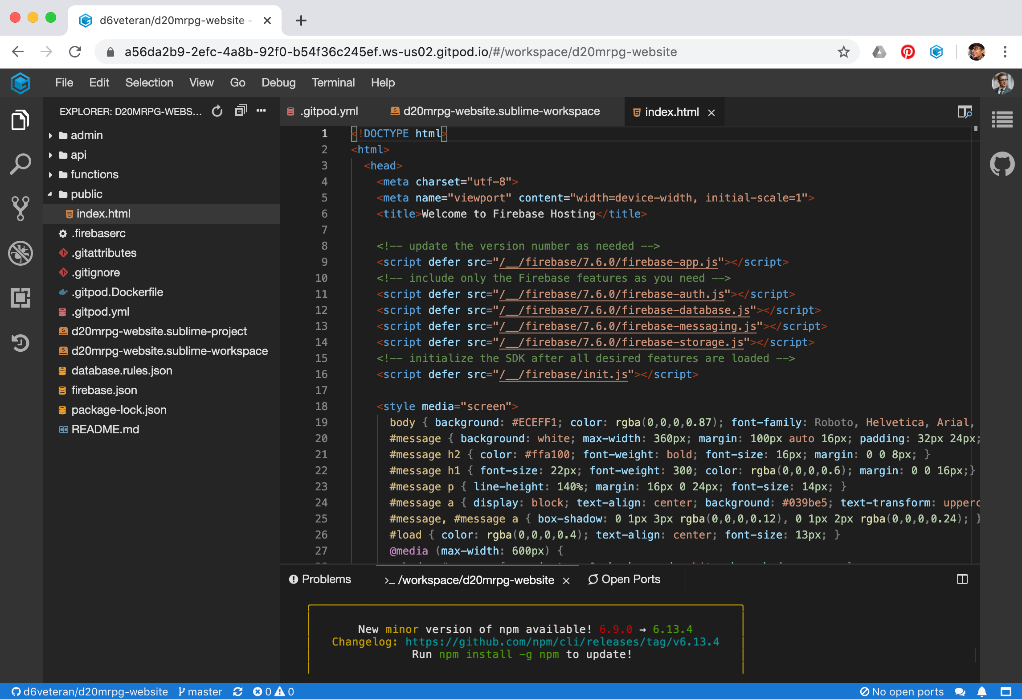Click d6veteran/d20mrpg-website in status bar
The width and height of the screenshot is (1022, 699).
coord(89,691)
